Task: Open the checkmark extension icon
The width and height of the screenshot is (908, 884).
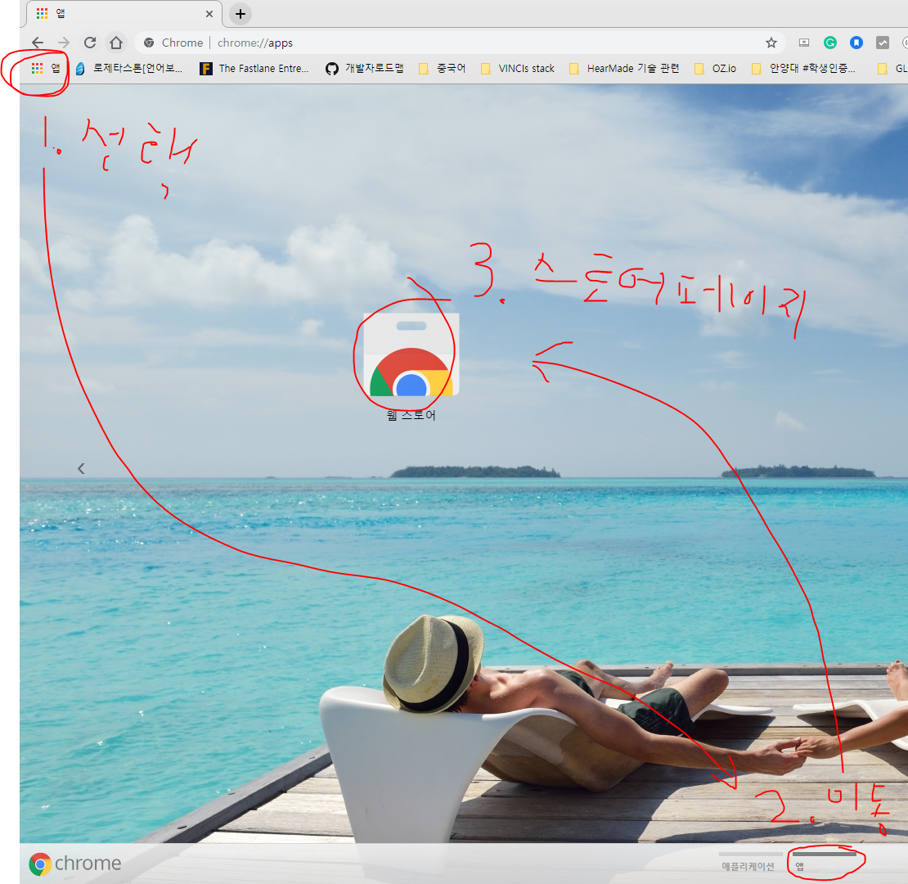Action: [882, 43]
